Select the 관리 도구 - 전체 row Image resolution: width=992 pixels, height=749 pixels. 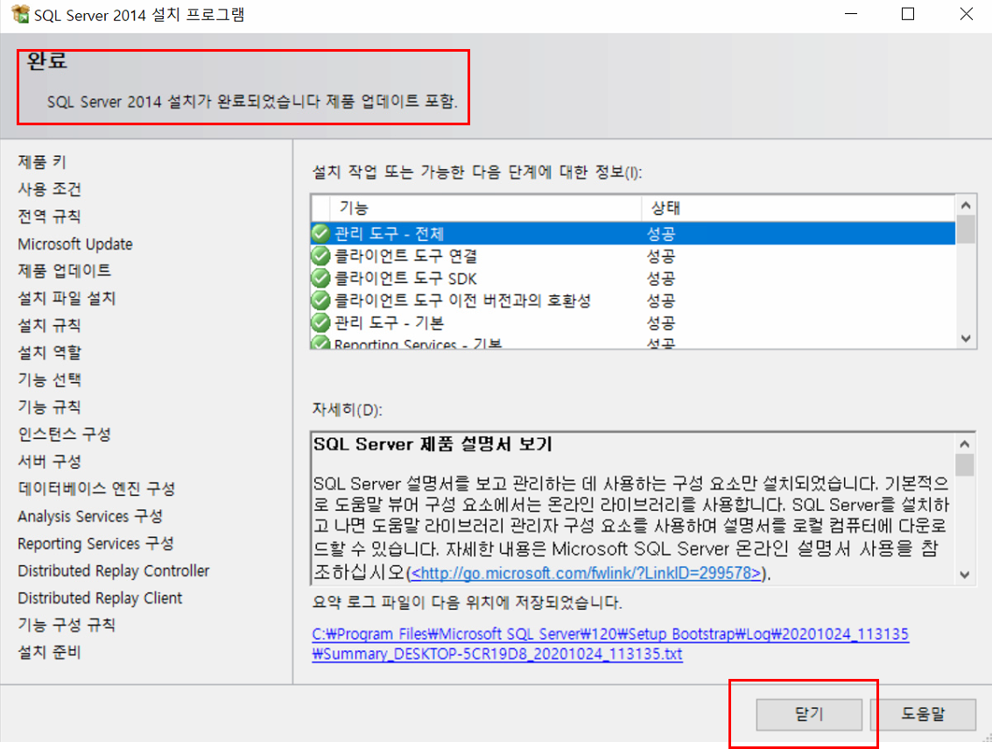point(633,234)
